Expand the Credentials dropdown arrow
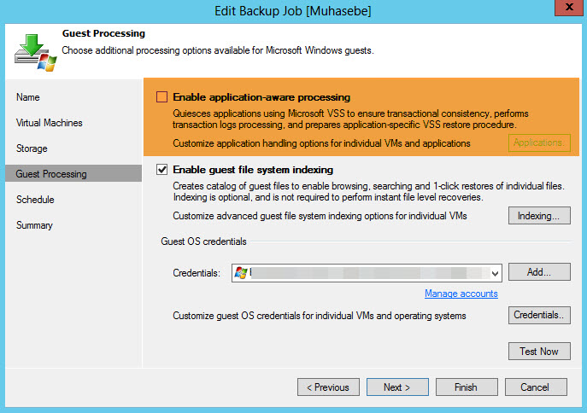Viewport: 587px width, 413px height. tap(495, 273)
